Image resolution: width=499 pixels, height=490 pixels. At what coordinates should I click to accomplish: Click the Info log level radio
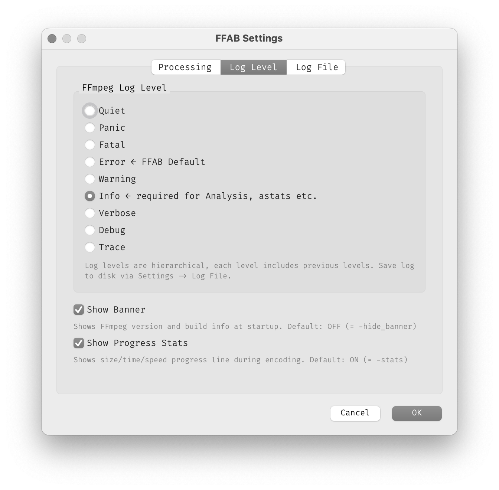89,196
